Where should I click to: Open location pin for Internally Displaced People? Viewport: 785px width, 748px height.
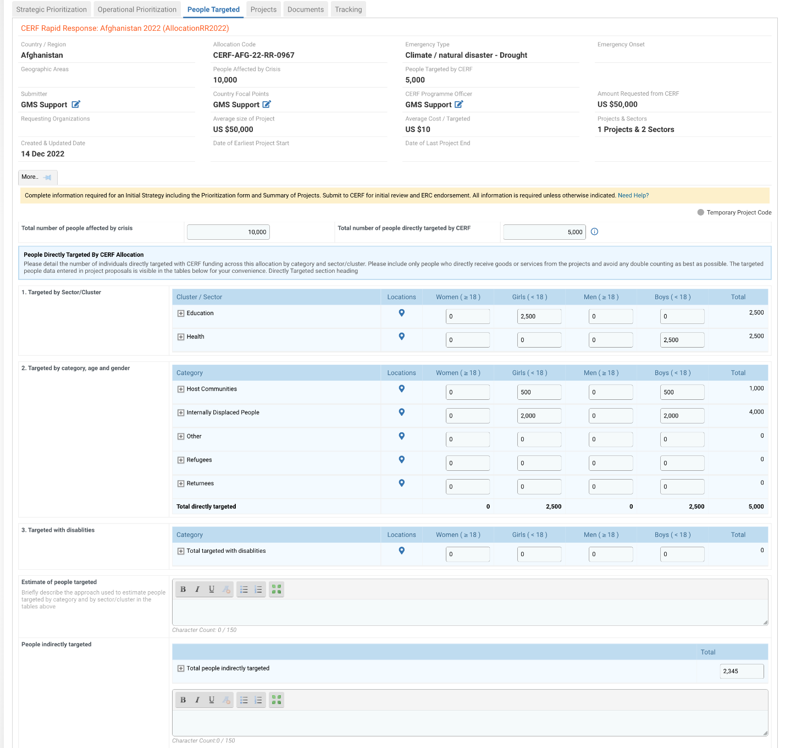402,413
